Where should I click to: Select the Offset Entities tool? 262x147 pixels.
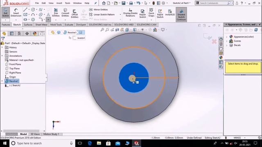pyautogui.click(x=75, y=13)
